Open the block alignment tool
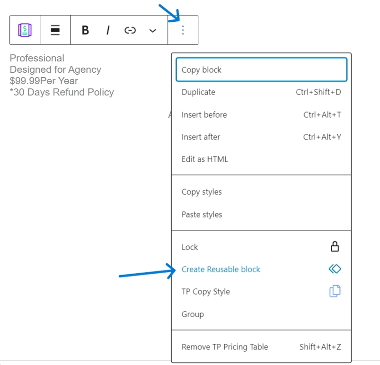Screen dimensions: 380x365 click(55, 30)
